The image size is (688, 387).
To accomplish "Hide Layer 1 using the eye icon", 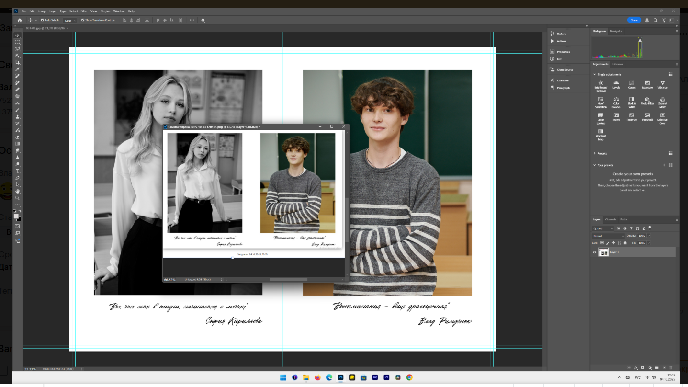I will tap(595, 252).
